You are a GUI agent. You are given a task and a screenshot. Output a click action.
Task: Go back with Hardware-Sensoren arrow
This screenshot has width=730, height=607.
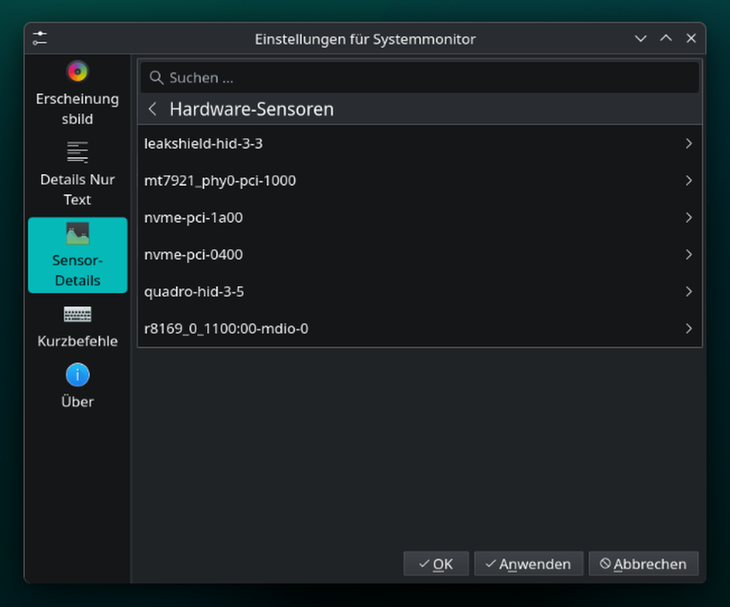(x=152, y=109)
